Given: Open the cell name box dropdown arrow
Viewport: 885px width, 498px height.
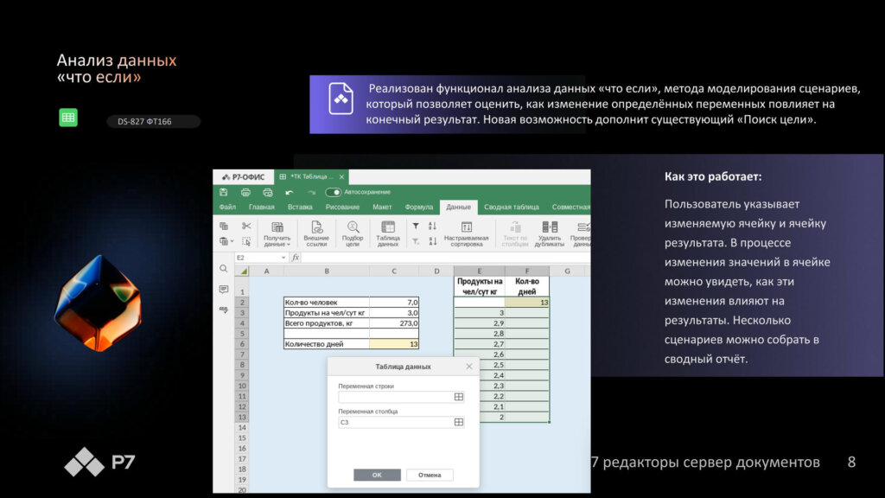Looking at the screenshot, I should (283, 258).
